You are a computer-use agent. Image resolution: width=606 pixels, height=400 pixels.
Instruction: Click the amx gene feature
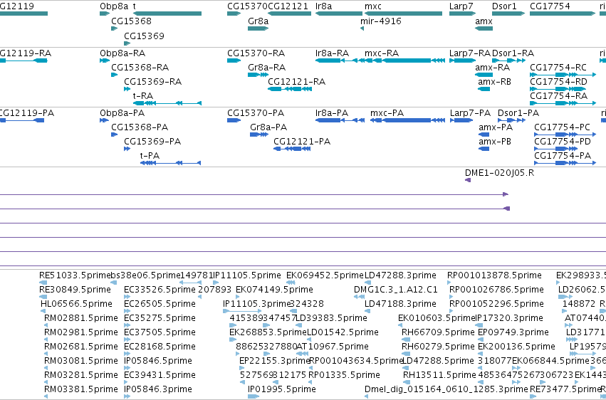[x=484, y=28]
